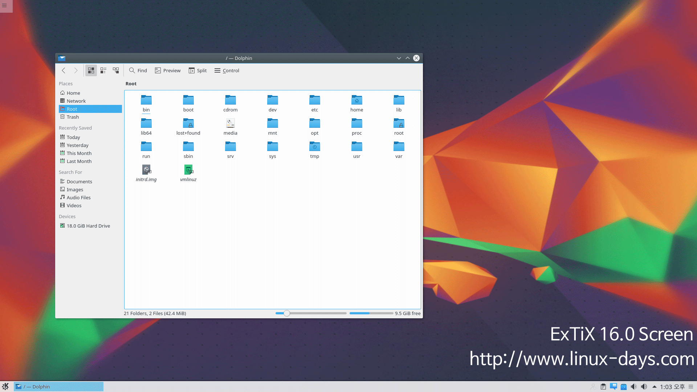Screen dimensions: 697x392
Task: Search for Images
Action: 90,189
